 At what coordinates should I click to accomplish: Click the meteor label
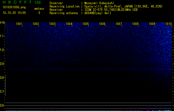tap(39, 9)
